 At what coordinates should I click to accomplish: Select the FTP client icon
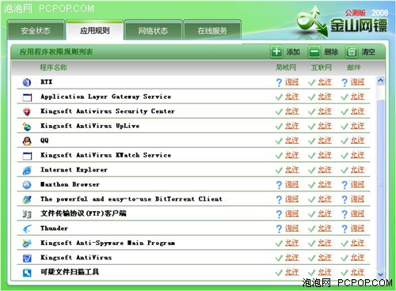pos(27,214)
